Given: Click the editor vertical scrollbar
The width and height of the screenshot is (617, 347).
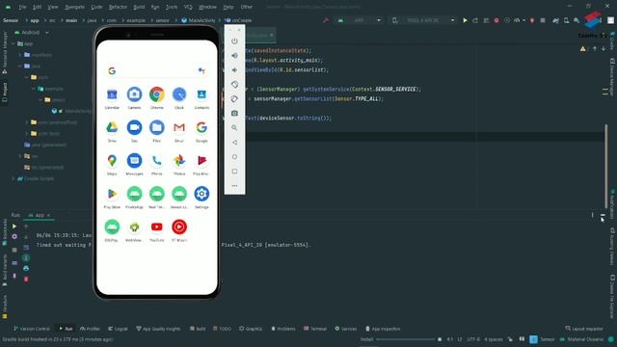Looking at the screenshot, I should (x=606, y=166).
